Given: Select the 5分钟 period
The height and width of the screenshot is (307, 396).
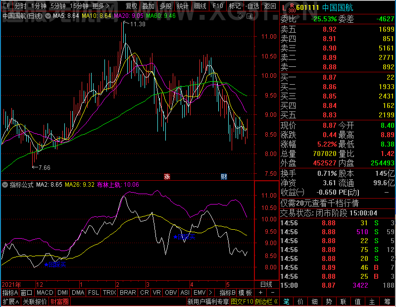Looking at the screenshot, I should pyautogui.click(x=58, y=6).
